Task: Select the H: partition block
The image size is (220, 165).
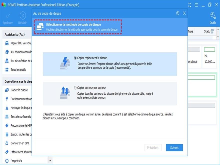Action: pos(209,57)
